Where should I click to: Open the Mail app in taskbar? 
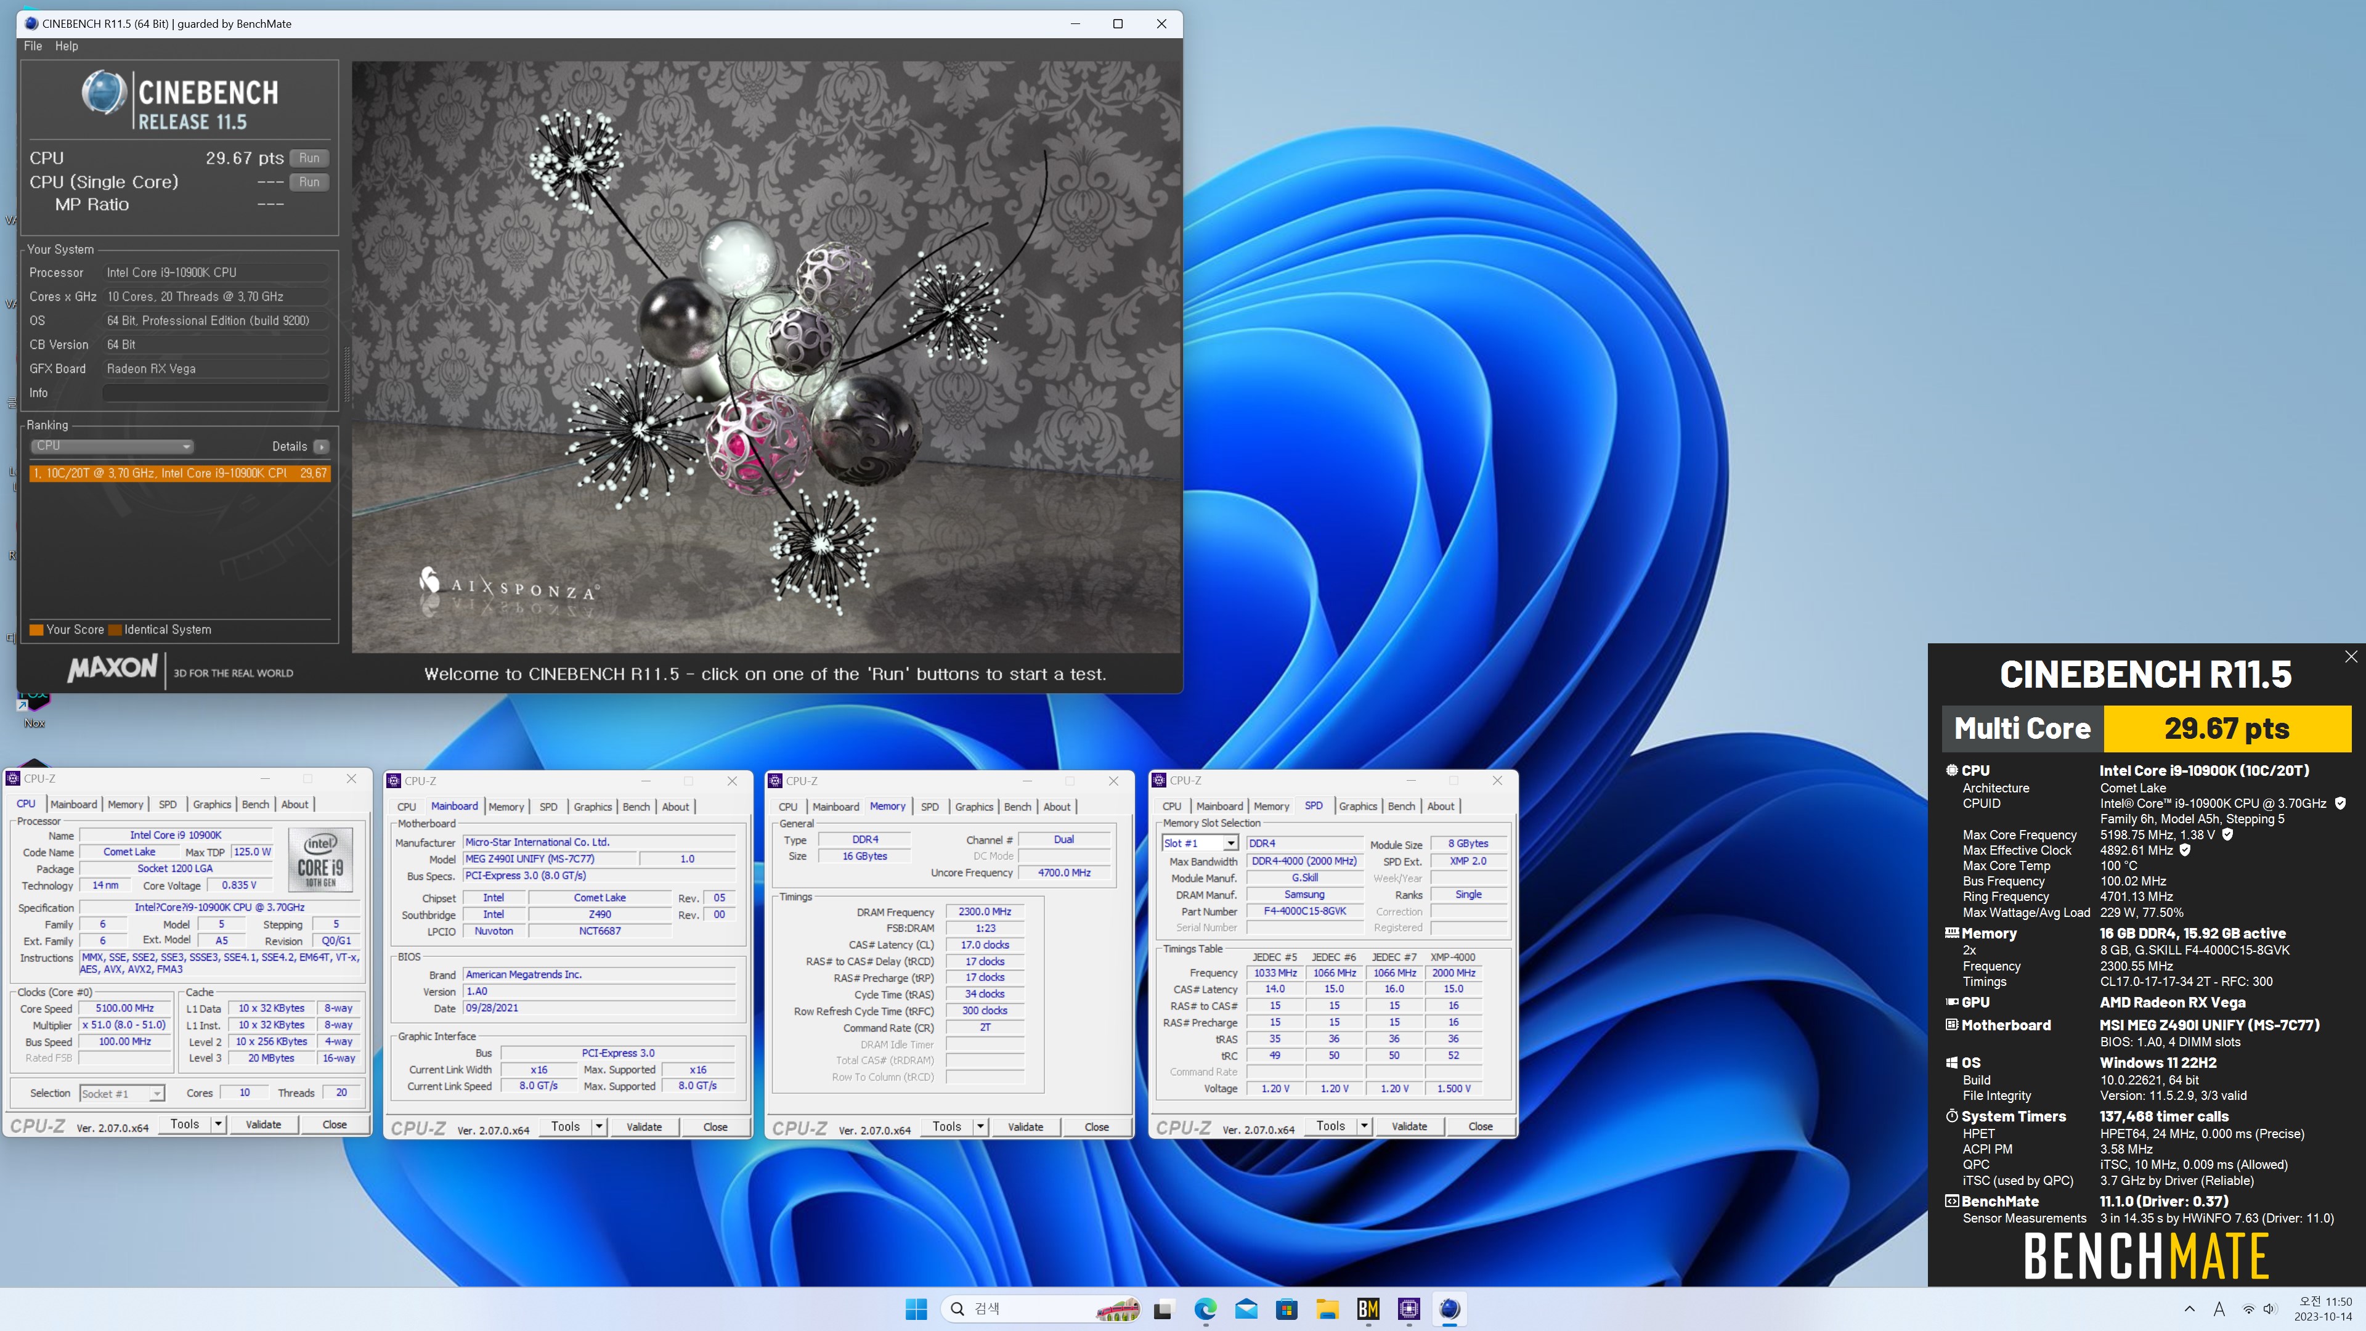click(x=1245, y=1309)
